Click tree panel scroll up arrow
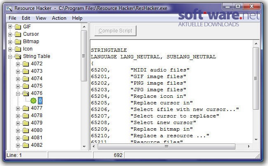268x166 pixels. coord(84,27)
